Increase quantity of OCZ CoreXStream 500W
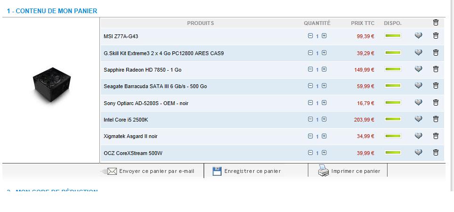 pyautogui.click(x=324, y=153)
